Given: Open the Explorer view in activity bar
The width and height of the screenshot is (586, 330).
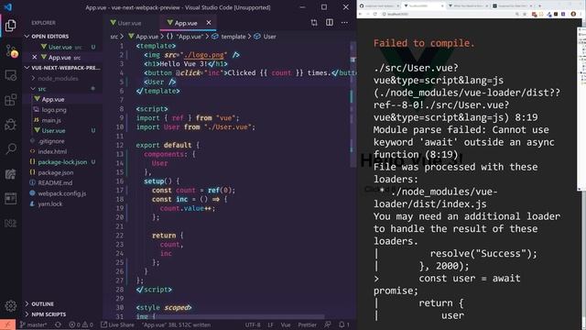Looking at the screenshot, I should [10, 26].
